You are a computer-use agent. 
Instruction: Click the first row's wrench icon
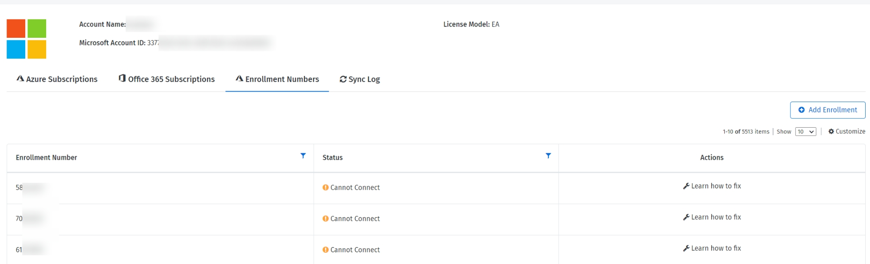(686, 186)
